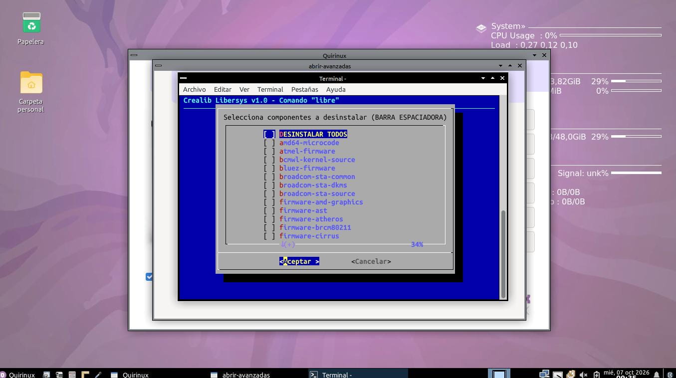The image size is (676, 378).
Task: Open the Pestañas menu in Terminal
Action: point(304,89)
